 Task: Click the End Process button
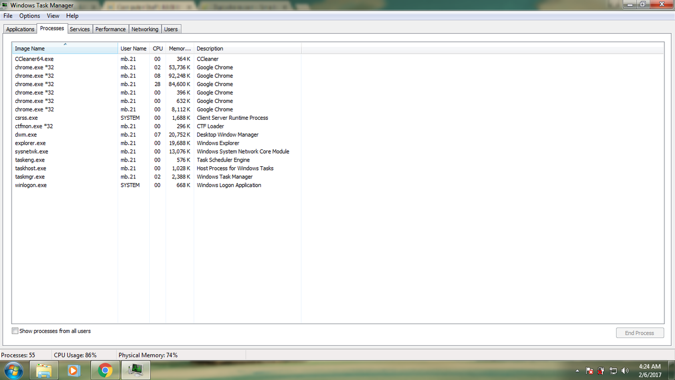point(640,333)
